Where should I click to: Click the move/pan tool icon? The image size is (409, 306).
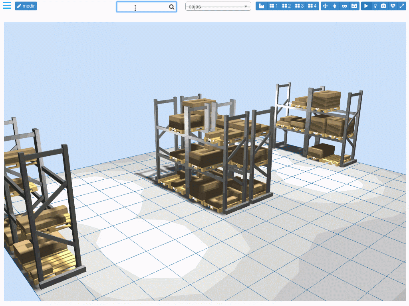(x=326, y=6)
